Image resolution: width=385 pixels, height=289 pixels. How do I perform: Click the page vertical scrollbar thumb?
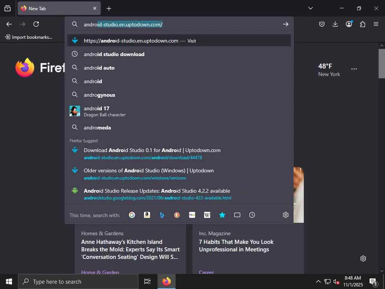pos(382,63)
